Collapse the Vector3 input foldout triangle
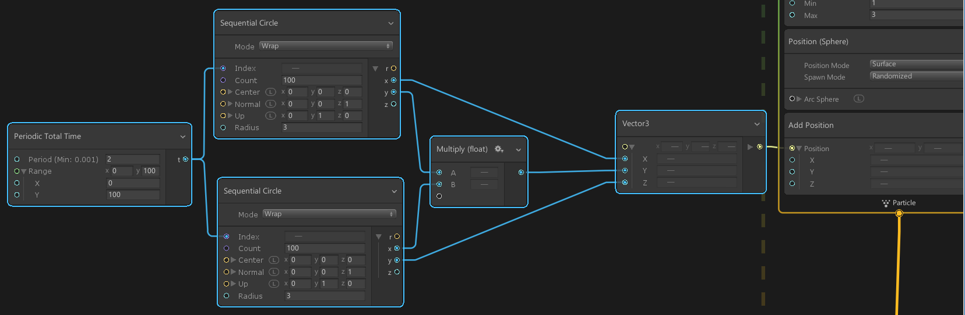 pyautogui.click(x=632, y=147)
